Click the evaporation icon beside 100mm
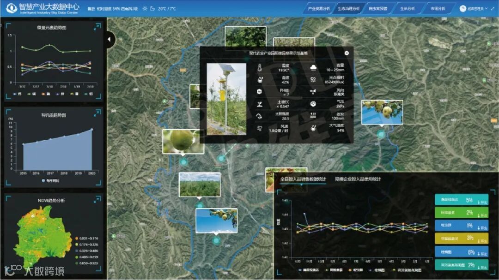This screenshot has height=280, width=499. pyautogui.click(x=313, y=116)
